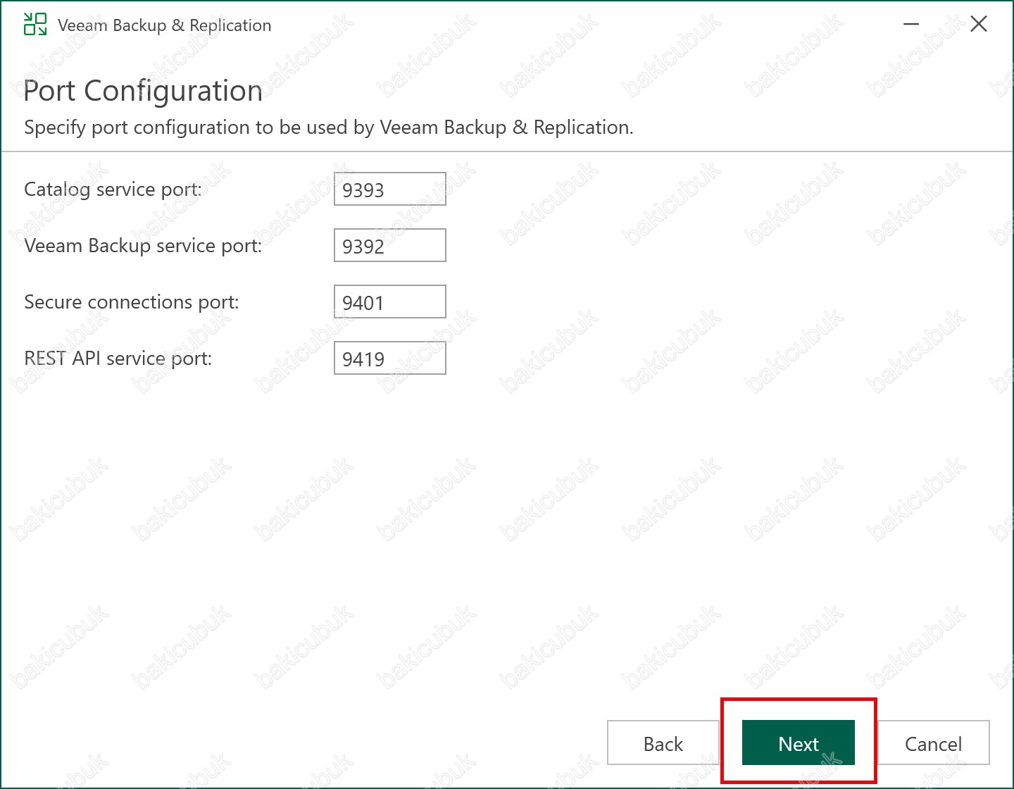Click the Veeam logo icon in title bar
Image resolution: width=1014 pixels, height=789 pixels.
pos(35,24)
